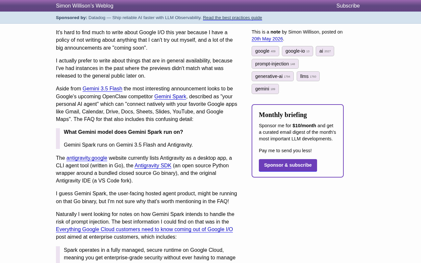The image size is (421, 263).
Task: Click the Monthly briefing heading
Action: point(283,115)
